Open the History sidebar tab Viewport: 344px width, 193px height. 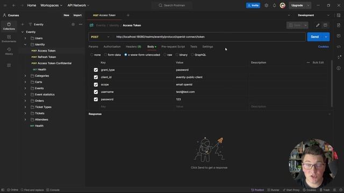click(x=9, y=51)
